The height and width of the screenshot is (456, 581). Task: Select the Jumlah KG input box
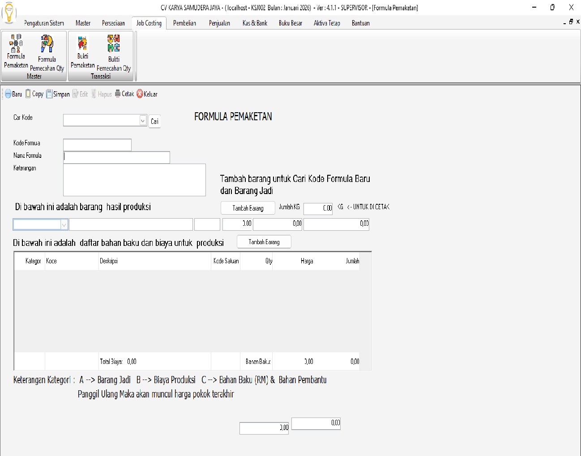tap(318, 208)
